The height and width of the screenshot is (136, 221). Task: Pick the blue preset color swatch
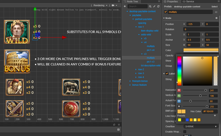coord(187,120)
